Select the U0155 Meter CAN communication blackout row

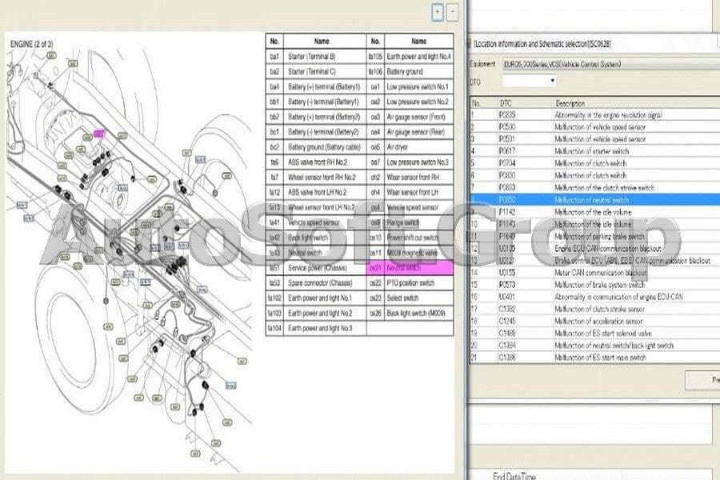(595, 273)
